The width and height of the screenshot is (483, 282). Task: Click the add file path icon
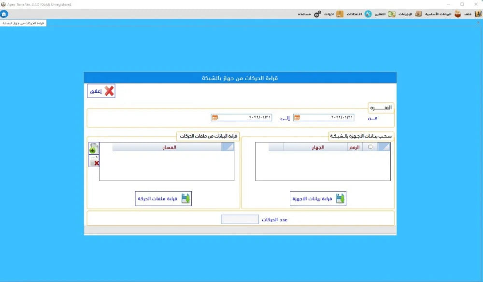[x=94, y=148]
